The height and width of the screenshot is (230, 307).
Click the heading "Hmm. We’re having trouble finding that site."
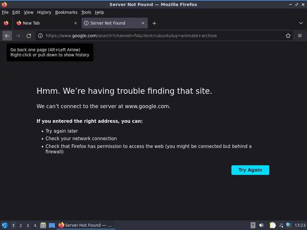tap(124, 91)
